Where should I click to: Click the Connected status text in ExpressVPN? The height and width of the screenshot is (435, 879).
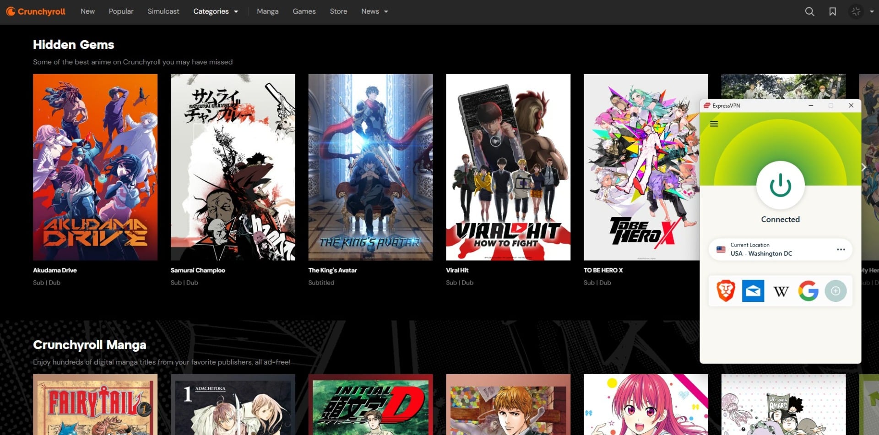click(780, 220)
